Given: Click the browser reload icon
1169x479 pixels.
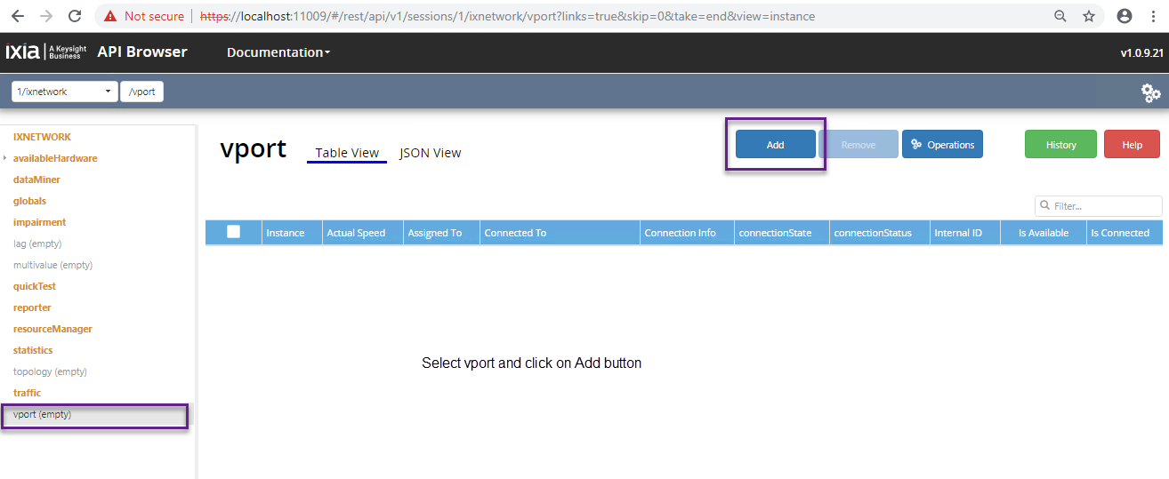Looking at the screenshot, I should coord(75,16).
